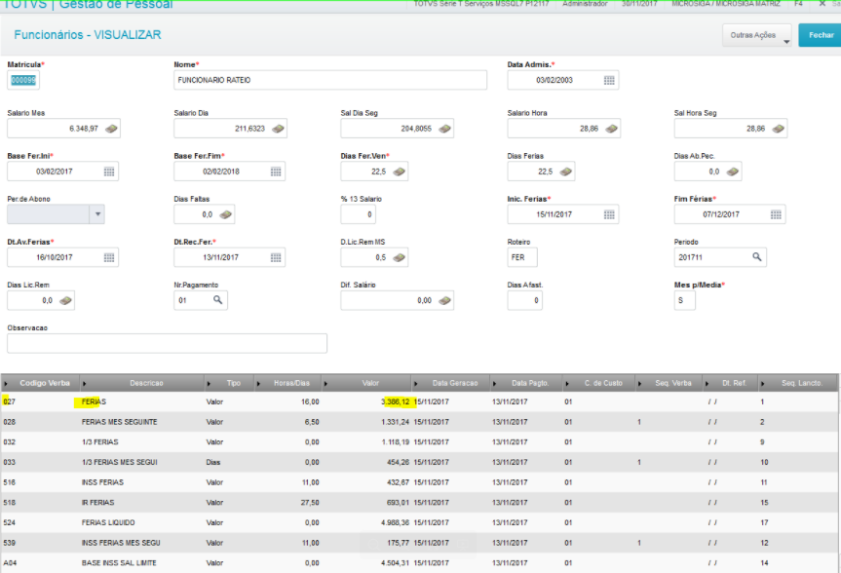Open calendar icon for Base Fer.Ini date

pos(109,172)
